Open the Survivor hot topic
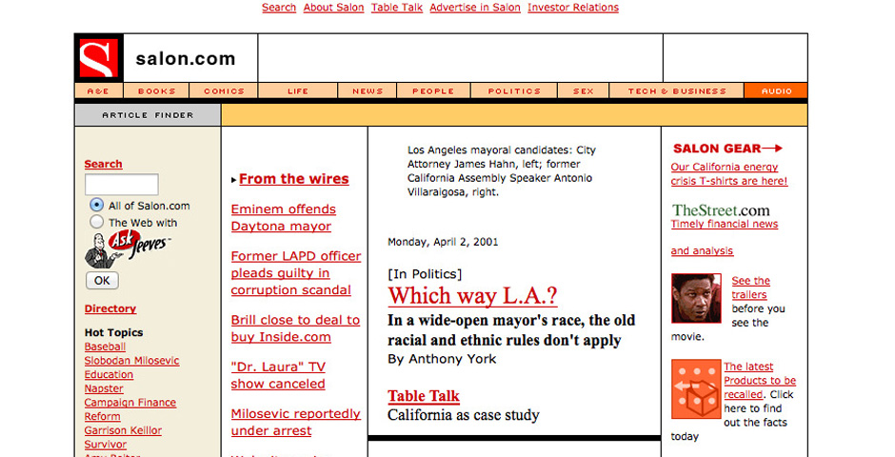The image size is (895, 457). tap(106, 445)
